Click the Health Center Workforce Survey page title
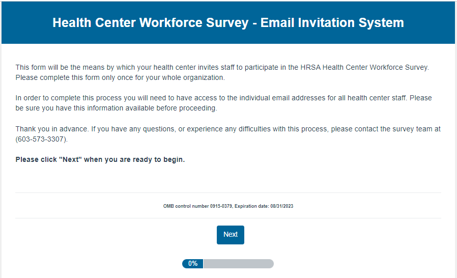Image resolution: width=457 pixels, height=278 pixels. pos(228,22)
